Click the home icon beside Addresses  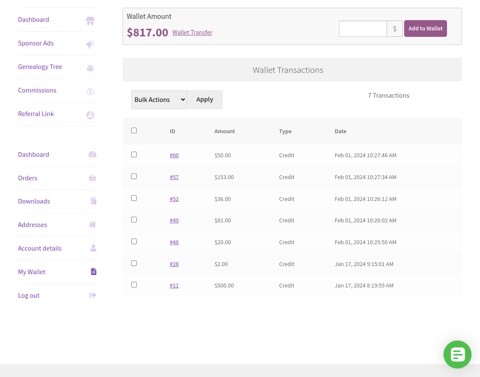(93, 224)
